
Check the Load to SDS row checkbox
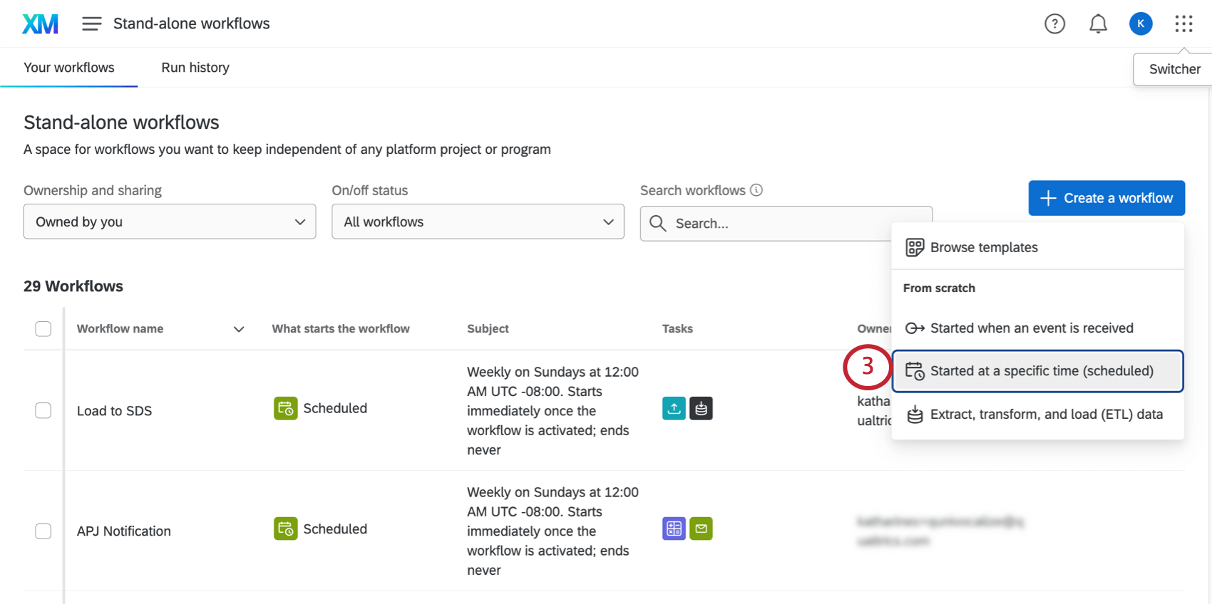pos(43,411)
